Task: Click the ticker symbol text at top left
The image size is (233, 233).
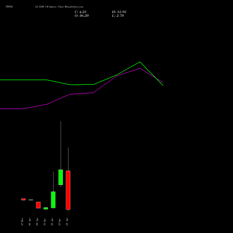Action: tap(9, 7)
